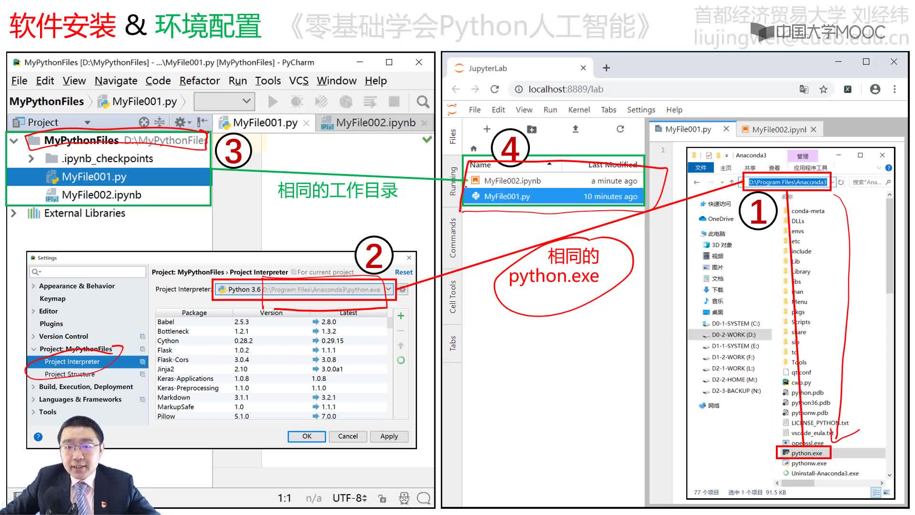
Task: Open a new browser tab with plus
Action: 606,68
